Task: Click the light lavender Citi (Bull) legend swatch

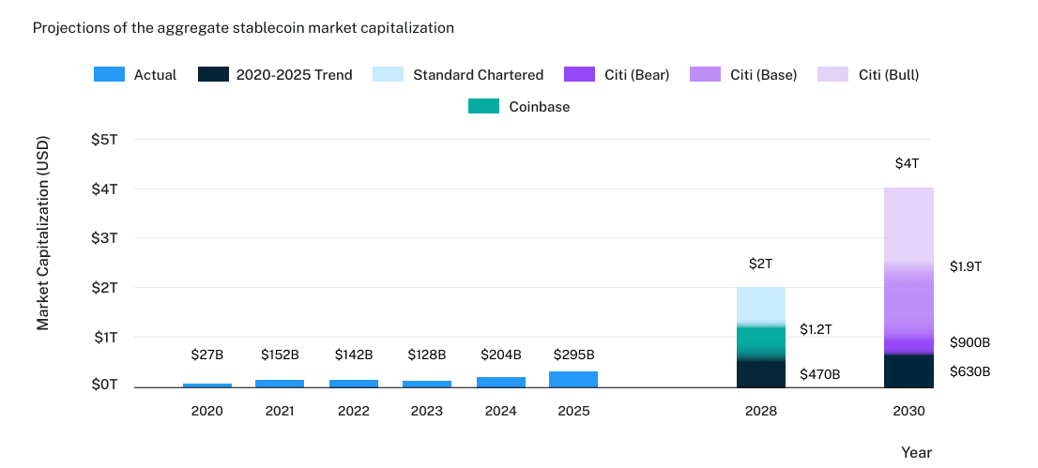Action: coord(832,75)
